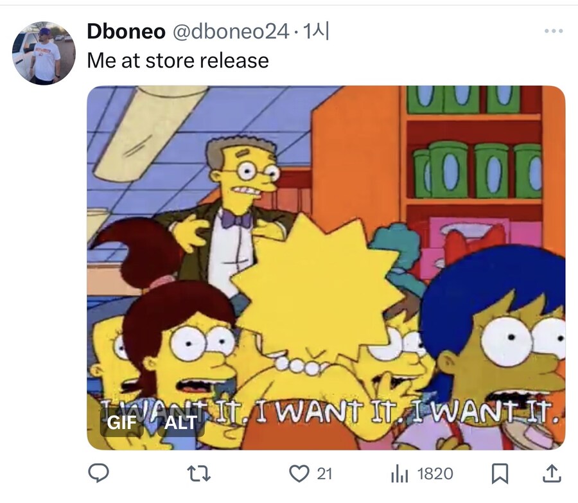Open tweet via the 1시 timestamp
The image size is (578, 503).
(x=315, y=31)
